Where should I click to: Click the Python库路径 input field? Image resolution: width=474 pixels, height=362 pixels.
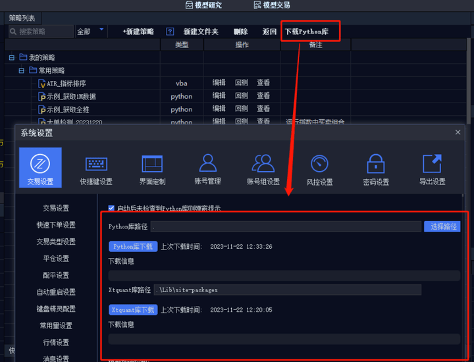click(286, 226)
